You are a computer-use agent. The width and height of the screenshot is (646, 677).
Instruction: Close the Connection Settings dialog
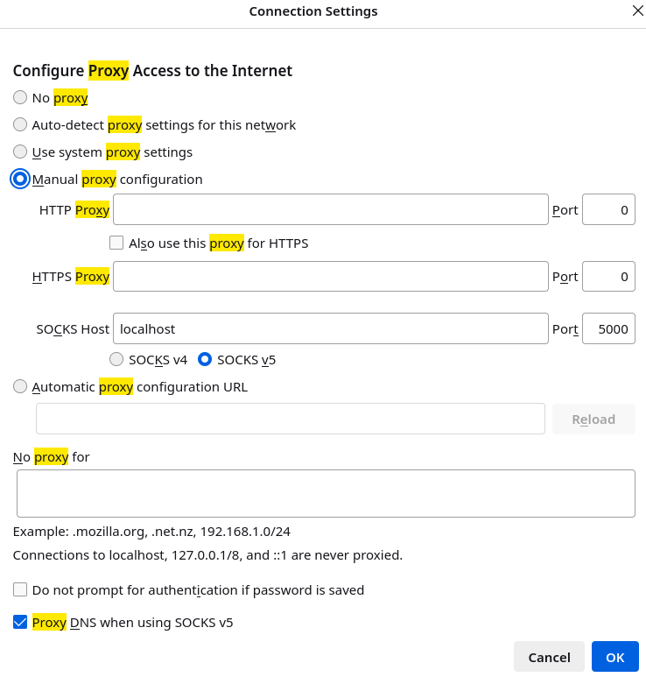click(x=637, y=11)
